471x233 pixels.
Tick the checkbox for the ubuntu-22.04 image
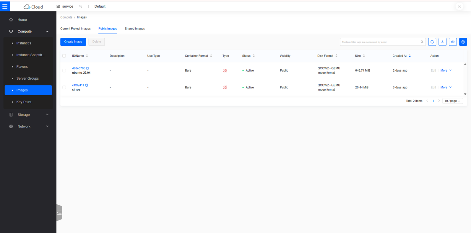click(x=64, y=70)
